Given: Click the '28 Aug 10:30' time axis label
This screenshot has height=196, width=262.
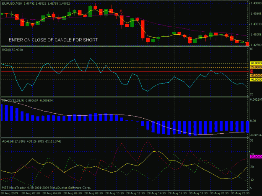Looking at the screenshot, I should click(x=114, y=193).
